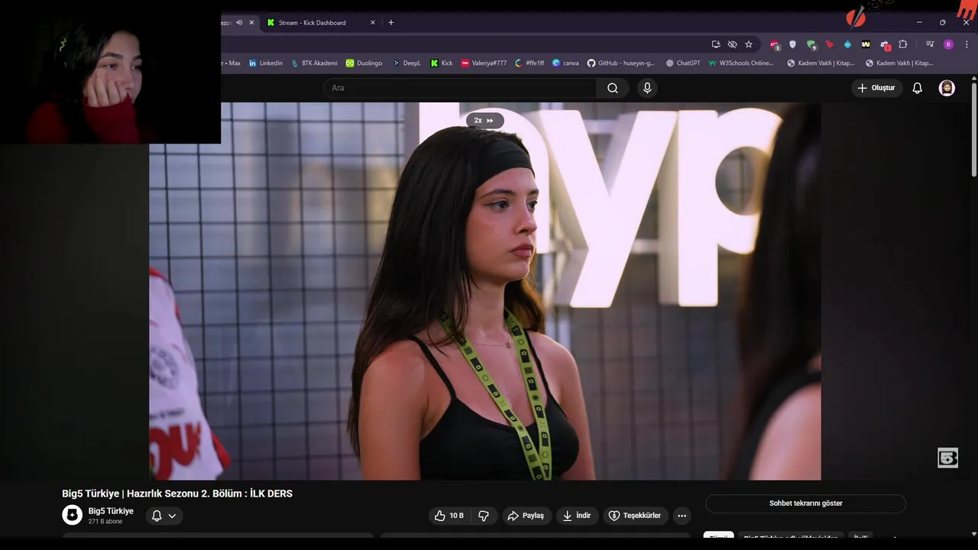Open the DeepL bookmark

point(406,63)
